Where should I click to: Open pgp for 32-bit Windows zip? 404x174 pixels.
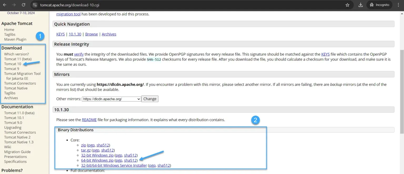119,155
